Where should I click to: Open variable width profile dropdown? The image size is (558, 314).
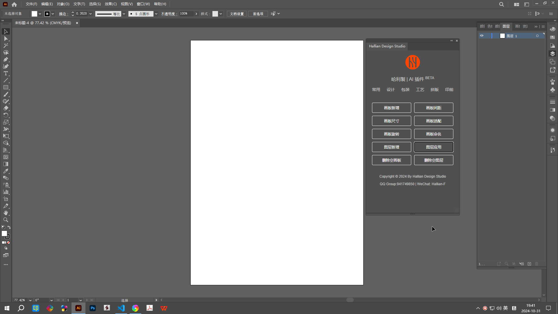pyautogui.click(x=124, y=14)
